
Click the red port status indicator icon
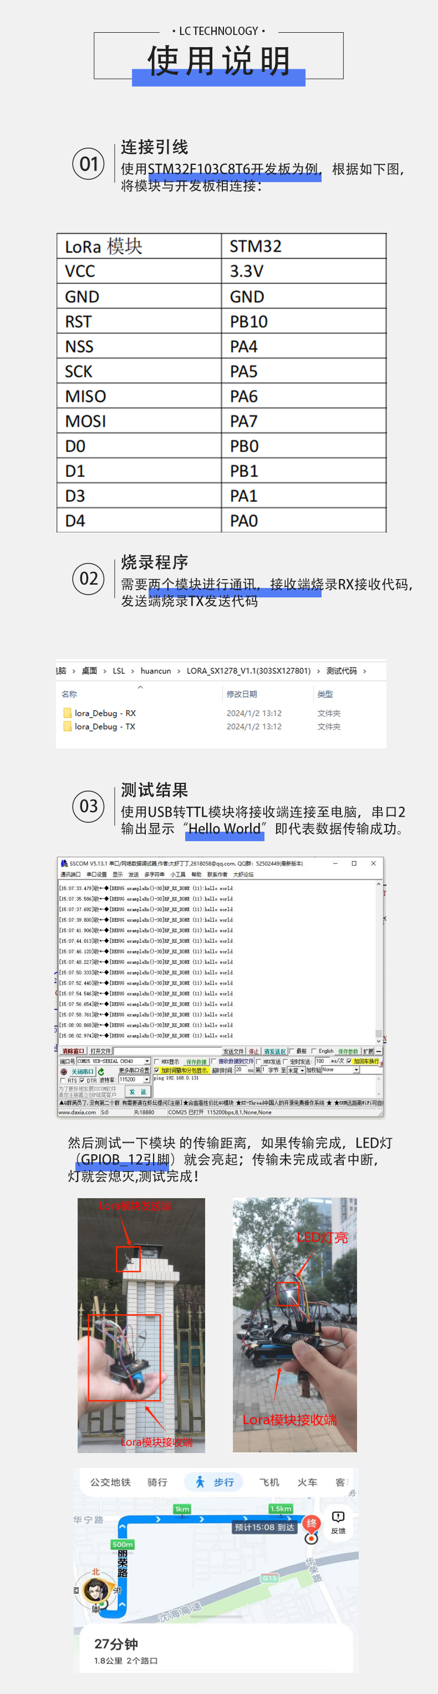point(64,1071)
